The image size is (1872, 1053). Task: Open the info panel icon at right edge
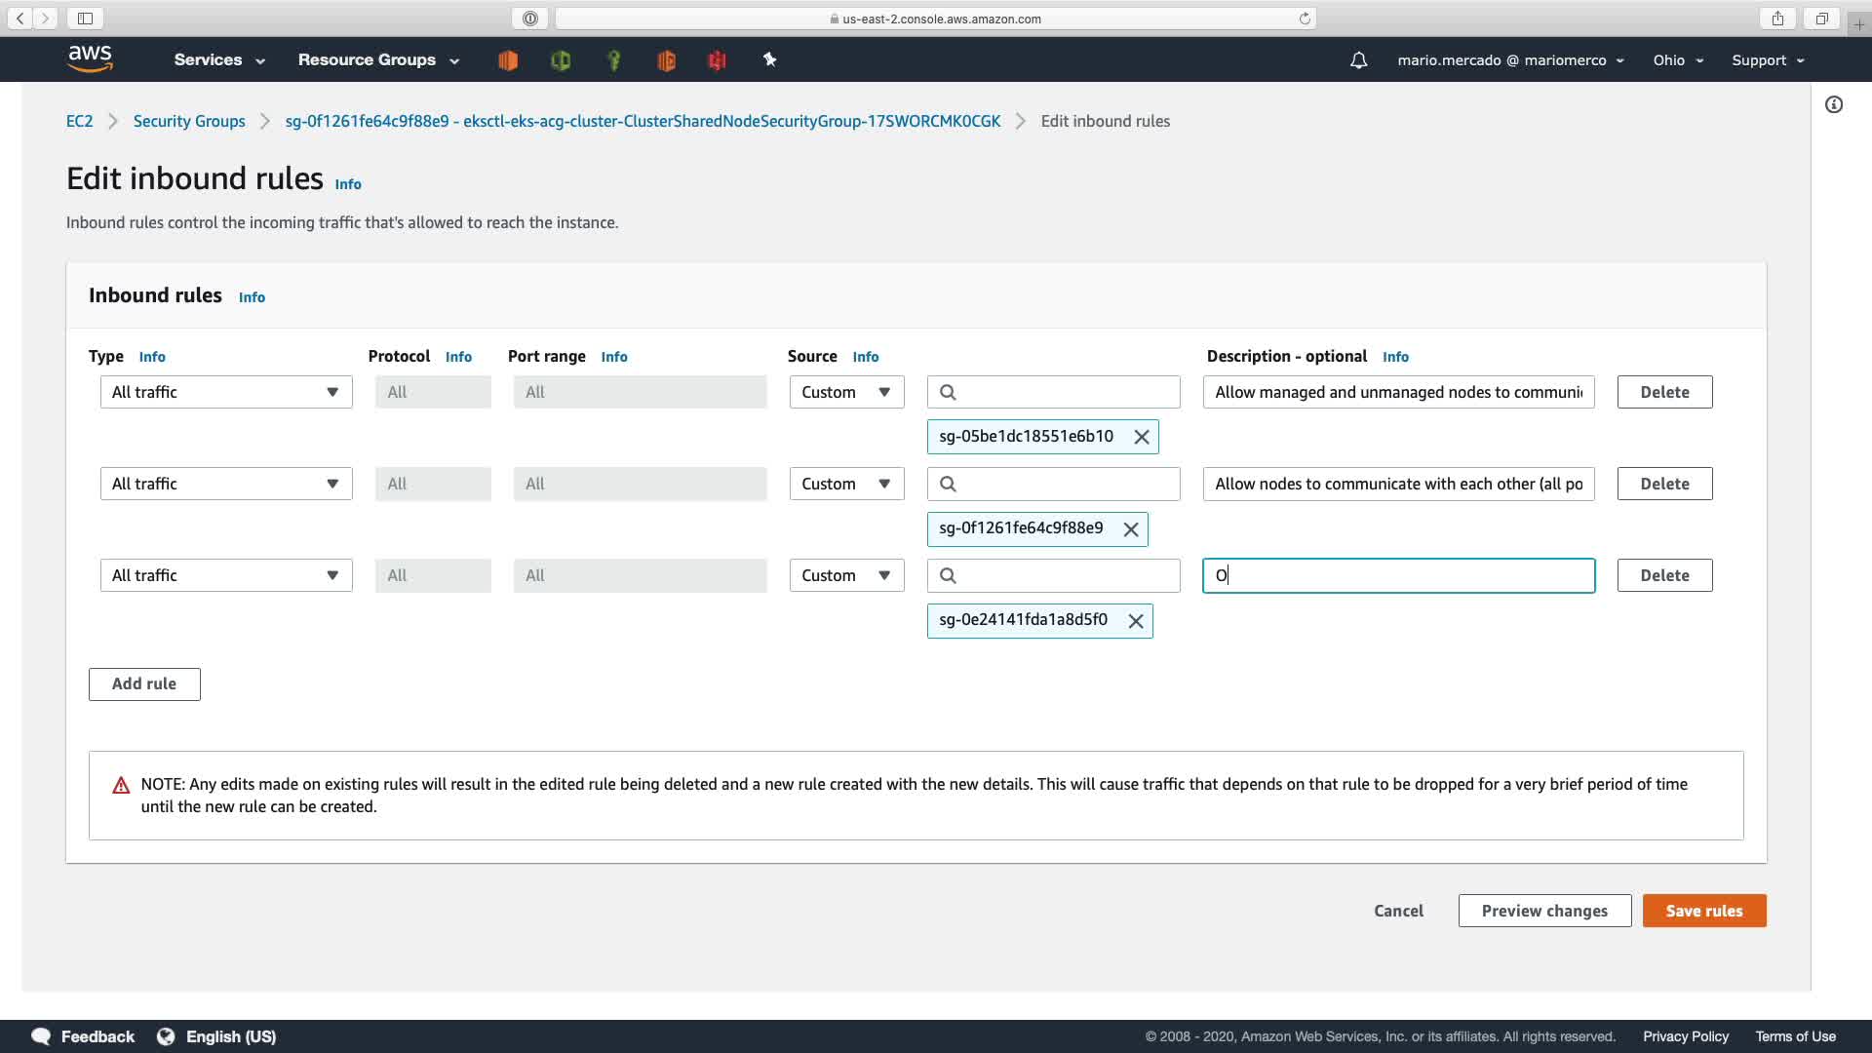[1834, 104]
